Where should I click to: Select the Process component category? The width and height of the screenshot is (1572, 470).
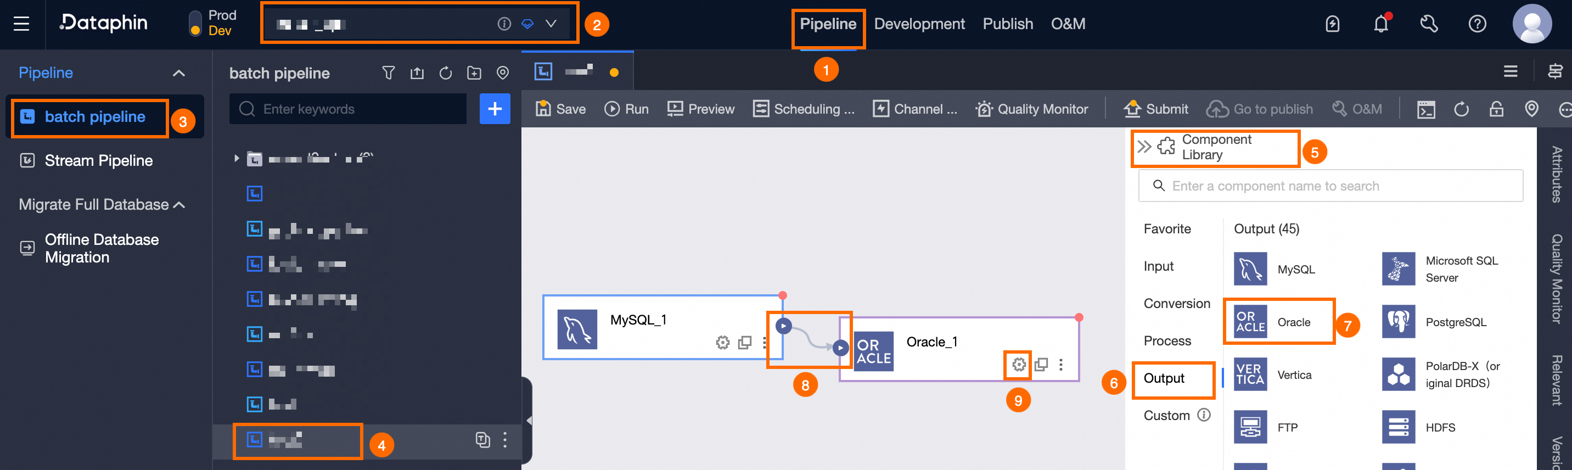(1167, 340)
